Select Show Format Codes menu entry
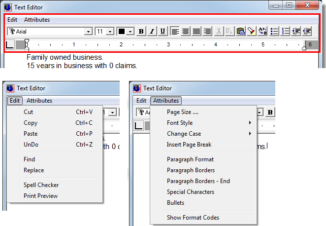The height and width of the screenshot is (226, 326). 193,218
